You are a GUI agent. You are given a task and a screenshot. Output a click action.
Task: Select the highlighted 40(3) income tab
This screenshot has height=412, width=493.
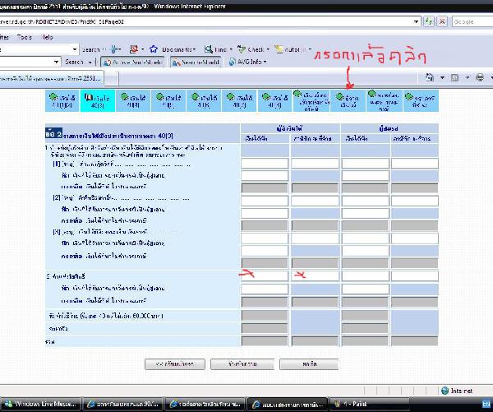pos(98,100)
